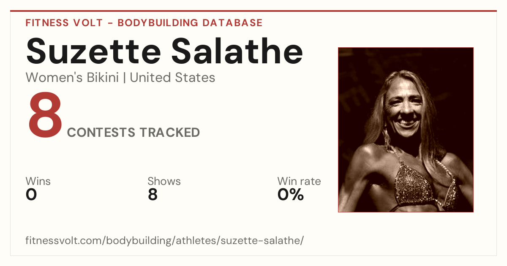Select the Wins value of 0
Screen dimensions: 507x266
[31, 195]
